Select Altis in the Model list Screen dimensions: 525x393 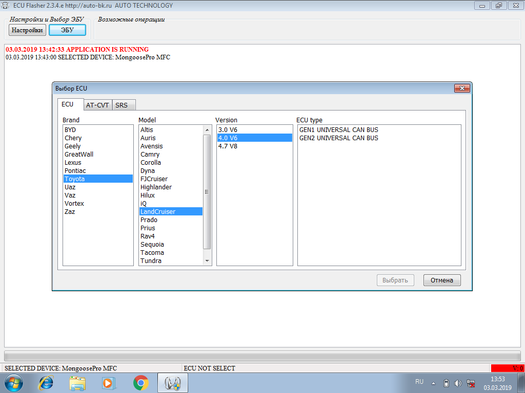(171, 129)
